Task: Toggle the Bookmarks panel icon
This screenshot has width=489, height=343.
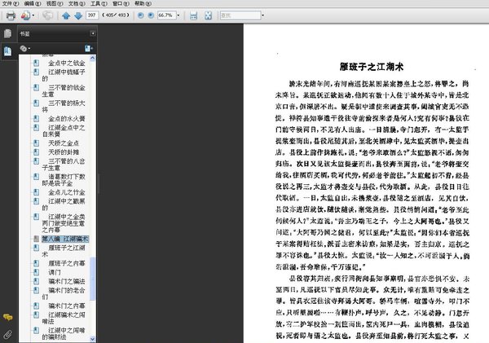Action: [8, 51]
